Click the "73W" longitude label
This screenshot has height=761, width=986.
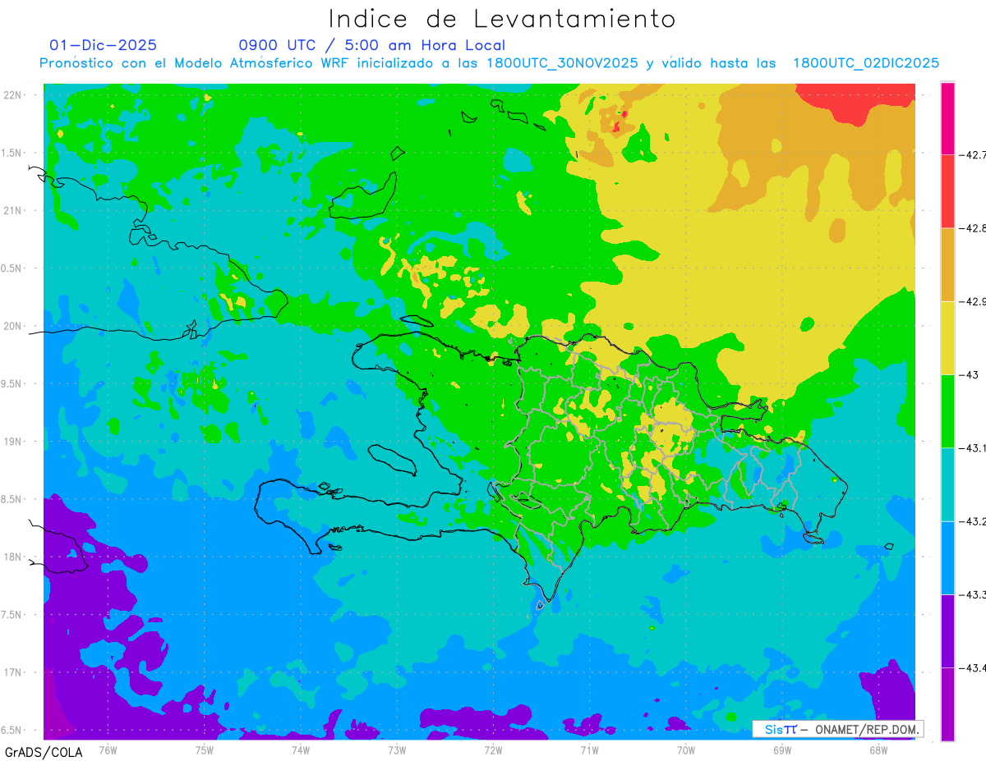[397, 749]
